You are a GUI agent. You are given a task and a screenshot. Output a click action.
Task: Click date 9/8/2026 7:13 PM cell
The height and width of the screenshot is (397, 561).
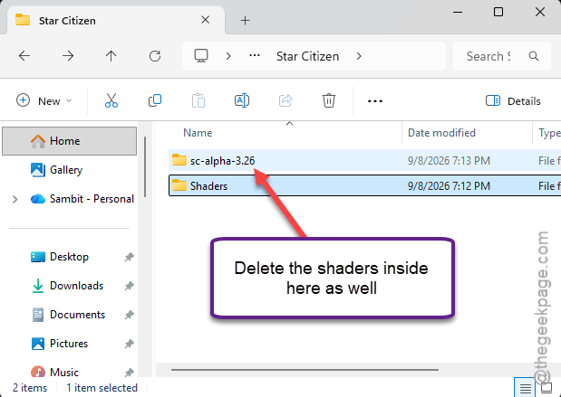coord(449,161)
